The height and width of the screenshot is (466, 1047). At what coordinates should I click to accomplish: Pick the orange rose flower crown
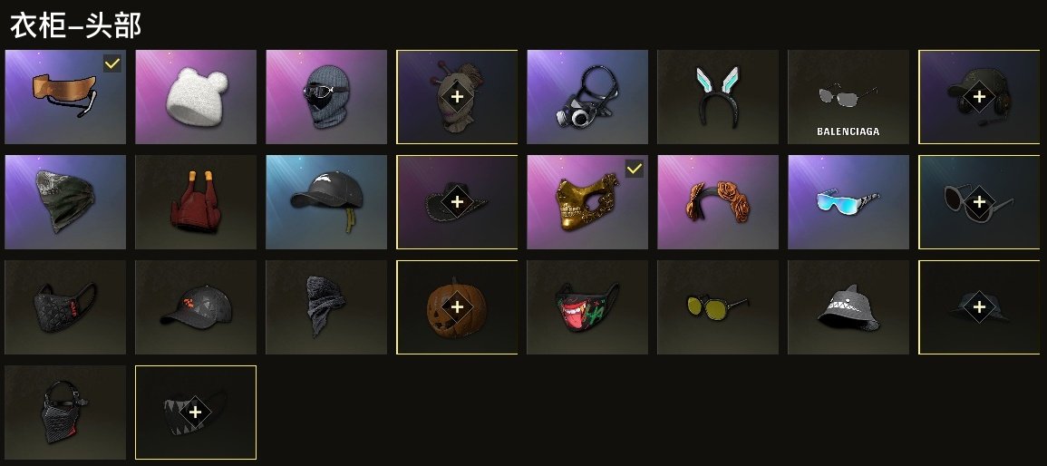(718, 202)
